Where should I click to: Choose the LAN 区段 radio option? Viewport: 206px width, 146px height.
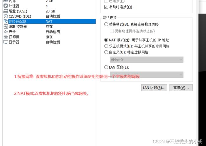[106, 67]
